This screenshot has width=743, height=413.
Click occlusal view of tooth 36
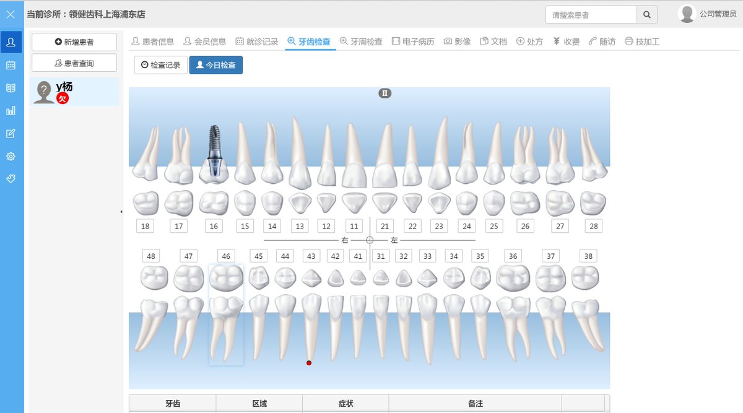point(513,278)
